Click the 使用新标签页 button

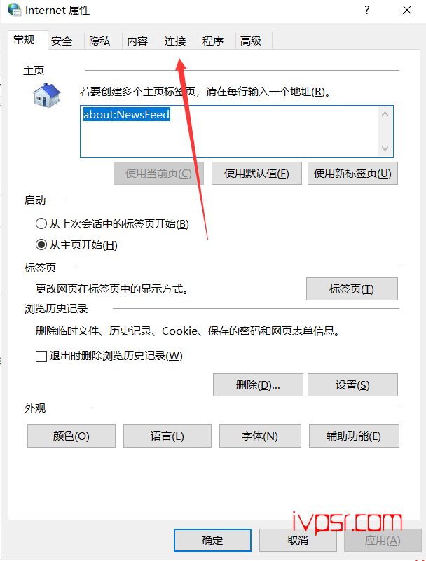click(352, 174)
